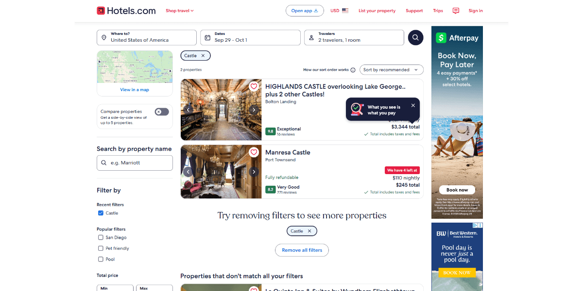The image size is (583, 291).
Task: Favorite Manresa Castle using heart icon
Action: (254, 152)
